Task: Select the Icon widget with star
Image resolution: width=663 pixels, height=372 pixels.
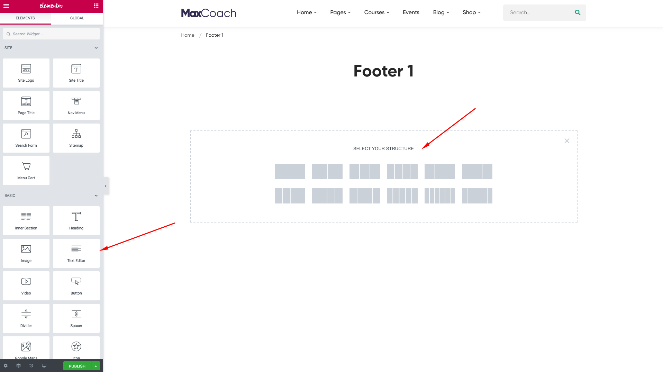Action: point(76,348)
